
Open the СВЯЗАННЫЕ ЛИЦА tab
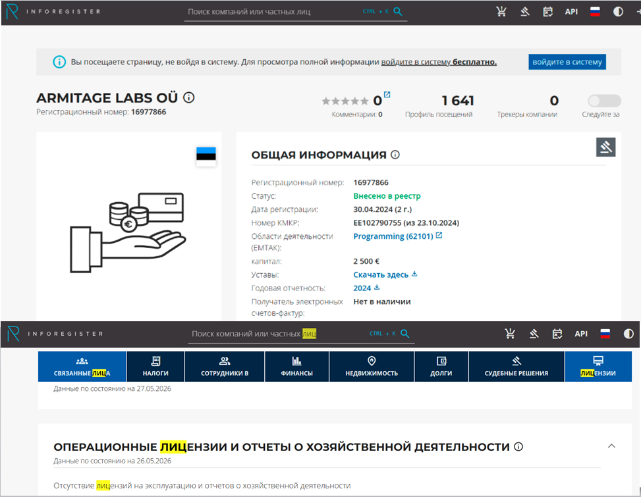pos(82,366)
